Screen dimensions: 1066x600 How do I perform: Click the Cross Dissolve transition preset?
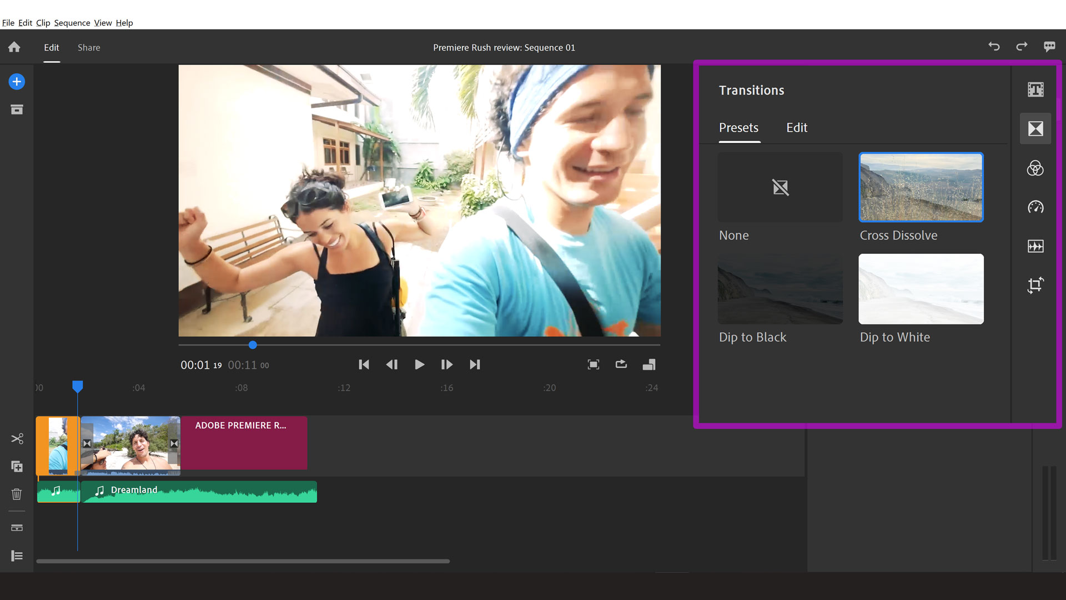point(921,187)
